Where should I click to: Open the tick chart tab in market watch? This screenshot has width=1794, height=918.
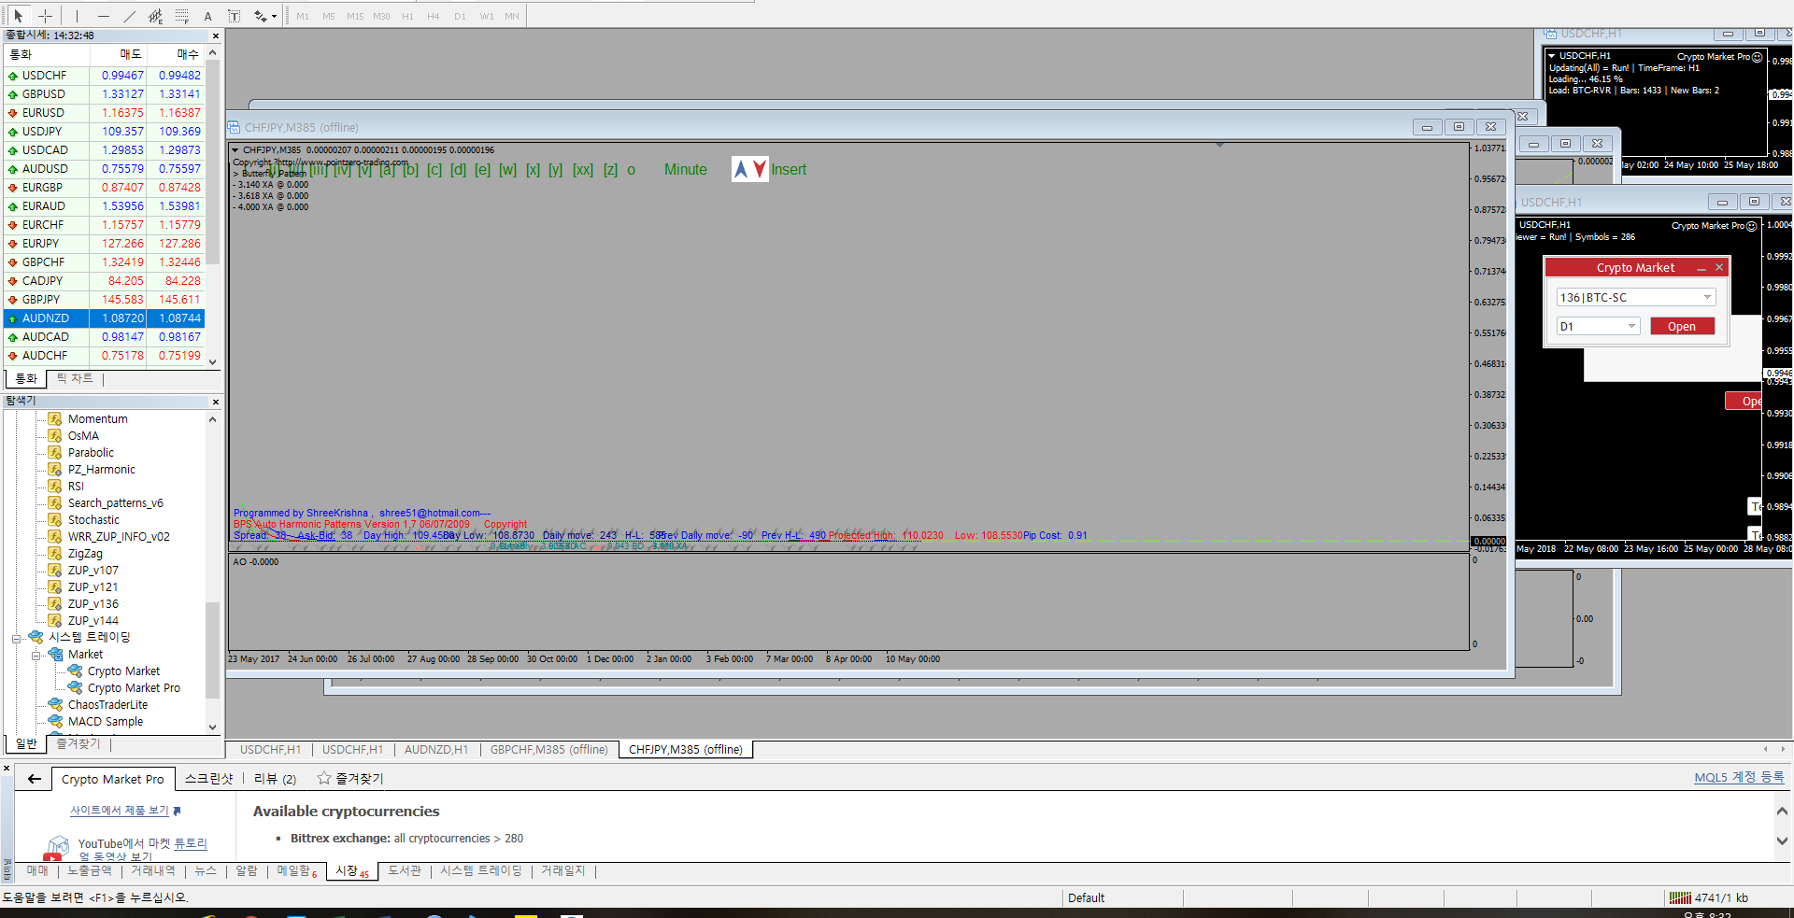pos(75,379)
